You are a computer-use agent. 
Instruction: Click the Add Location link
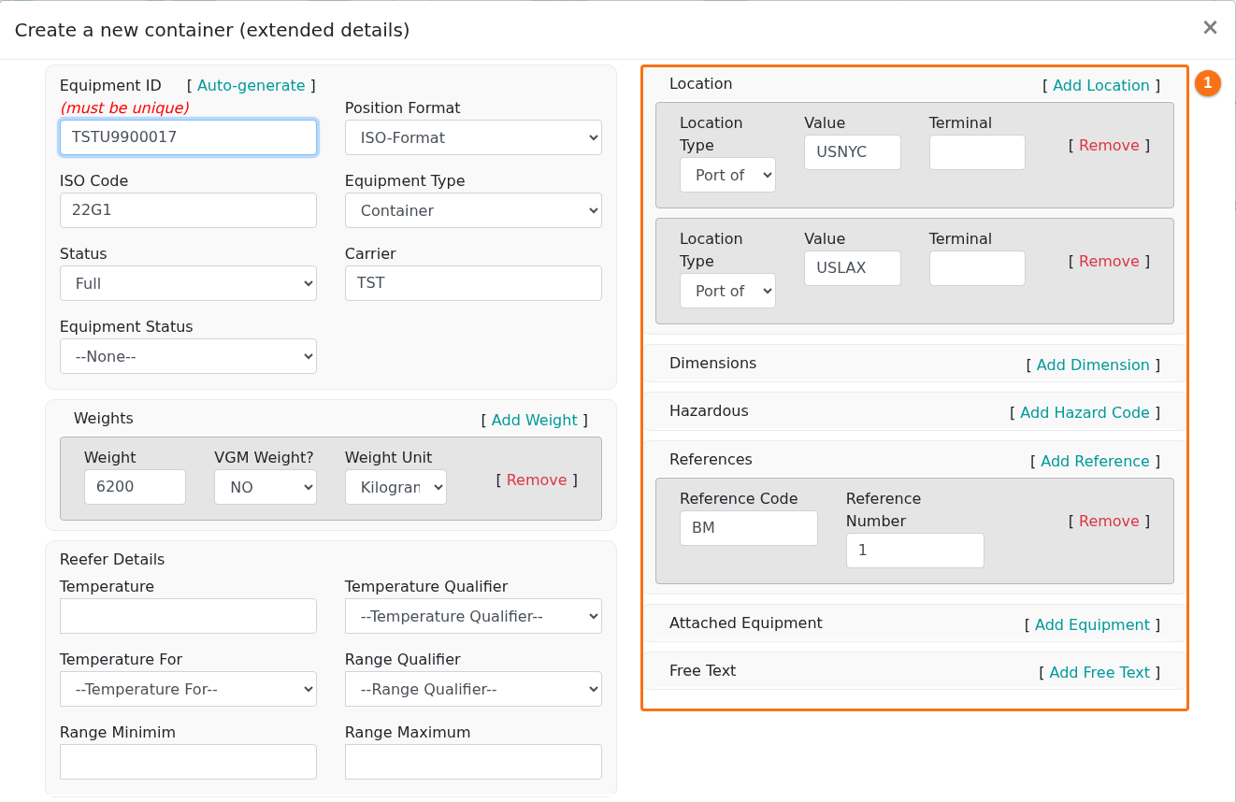[1100, 85]
